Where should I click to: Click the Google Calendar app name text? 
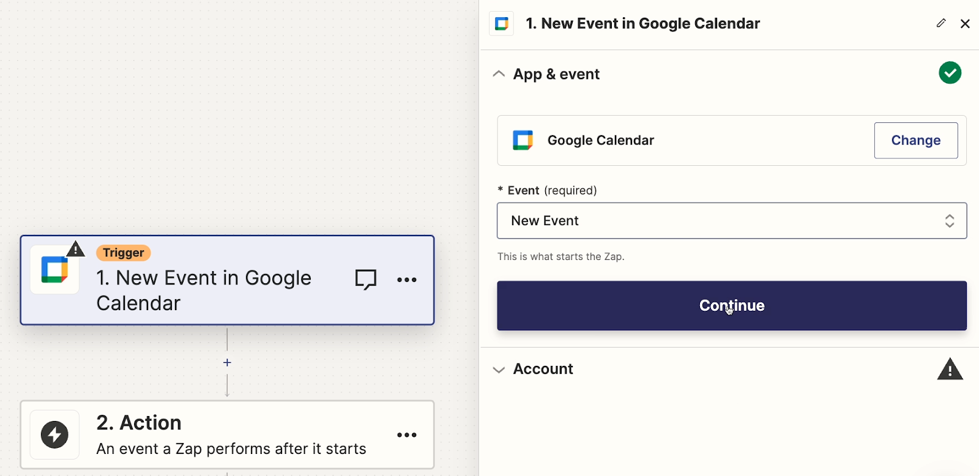pyautogui.click(x=601, y=140)
